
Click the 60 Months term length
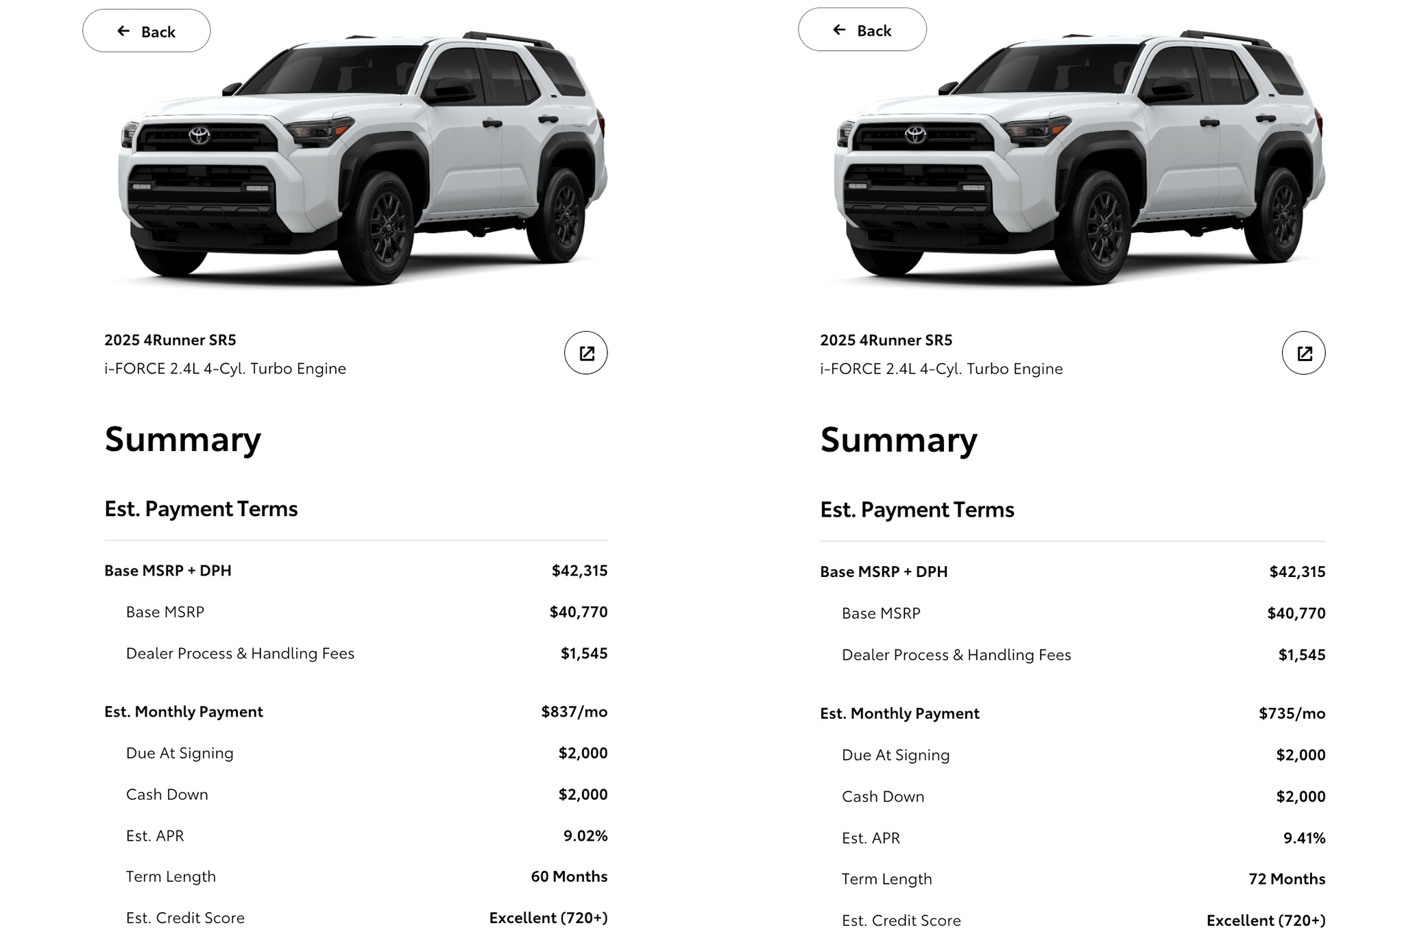pos(569,876)
